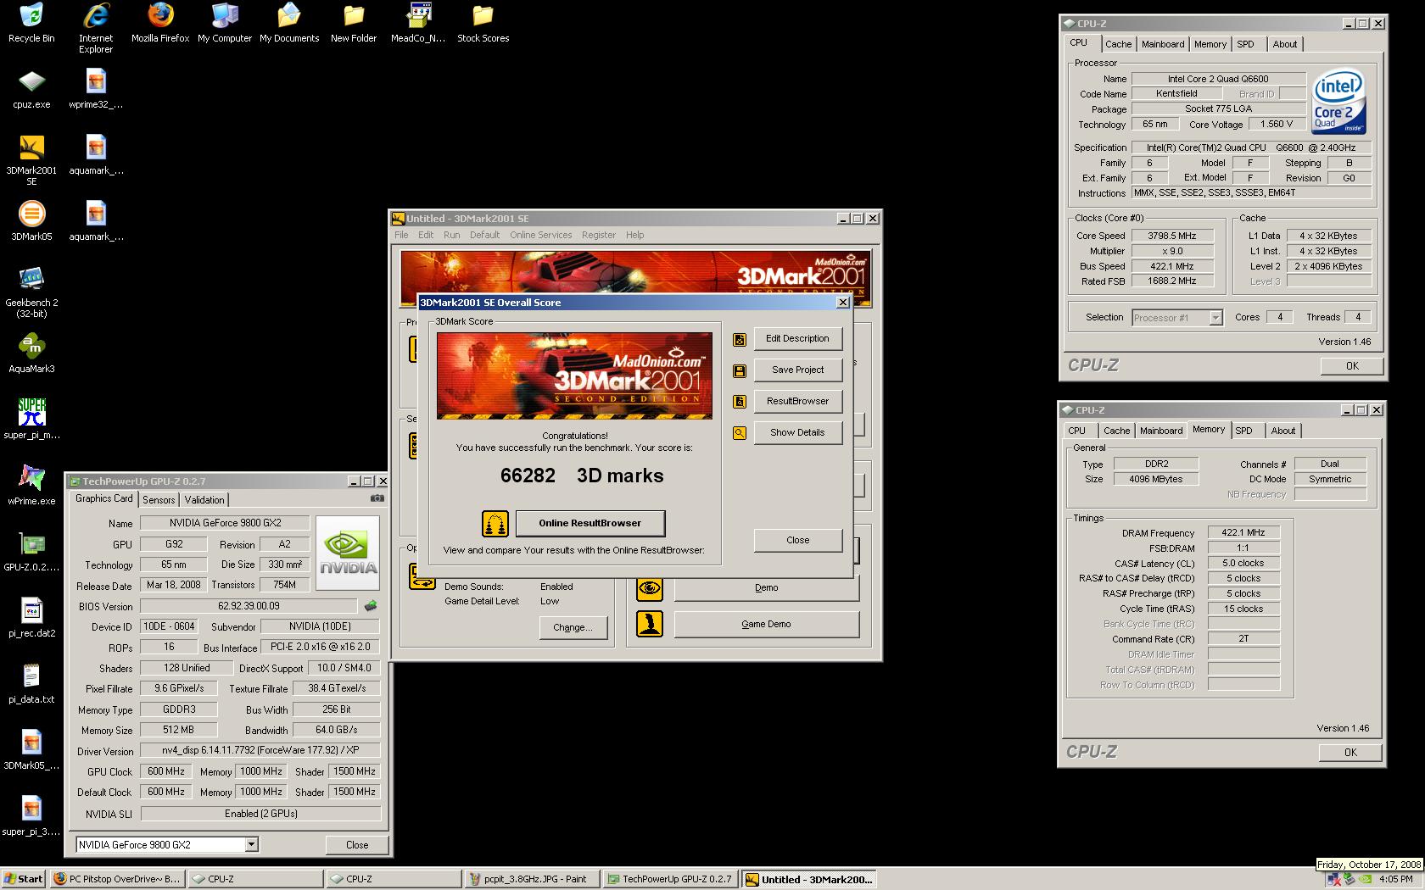The height and width of the screenshot is (890, 1425).
Task: Switch to the Sensors tab in GPU-Z
Action: [x=159, y=500]
